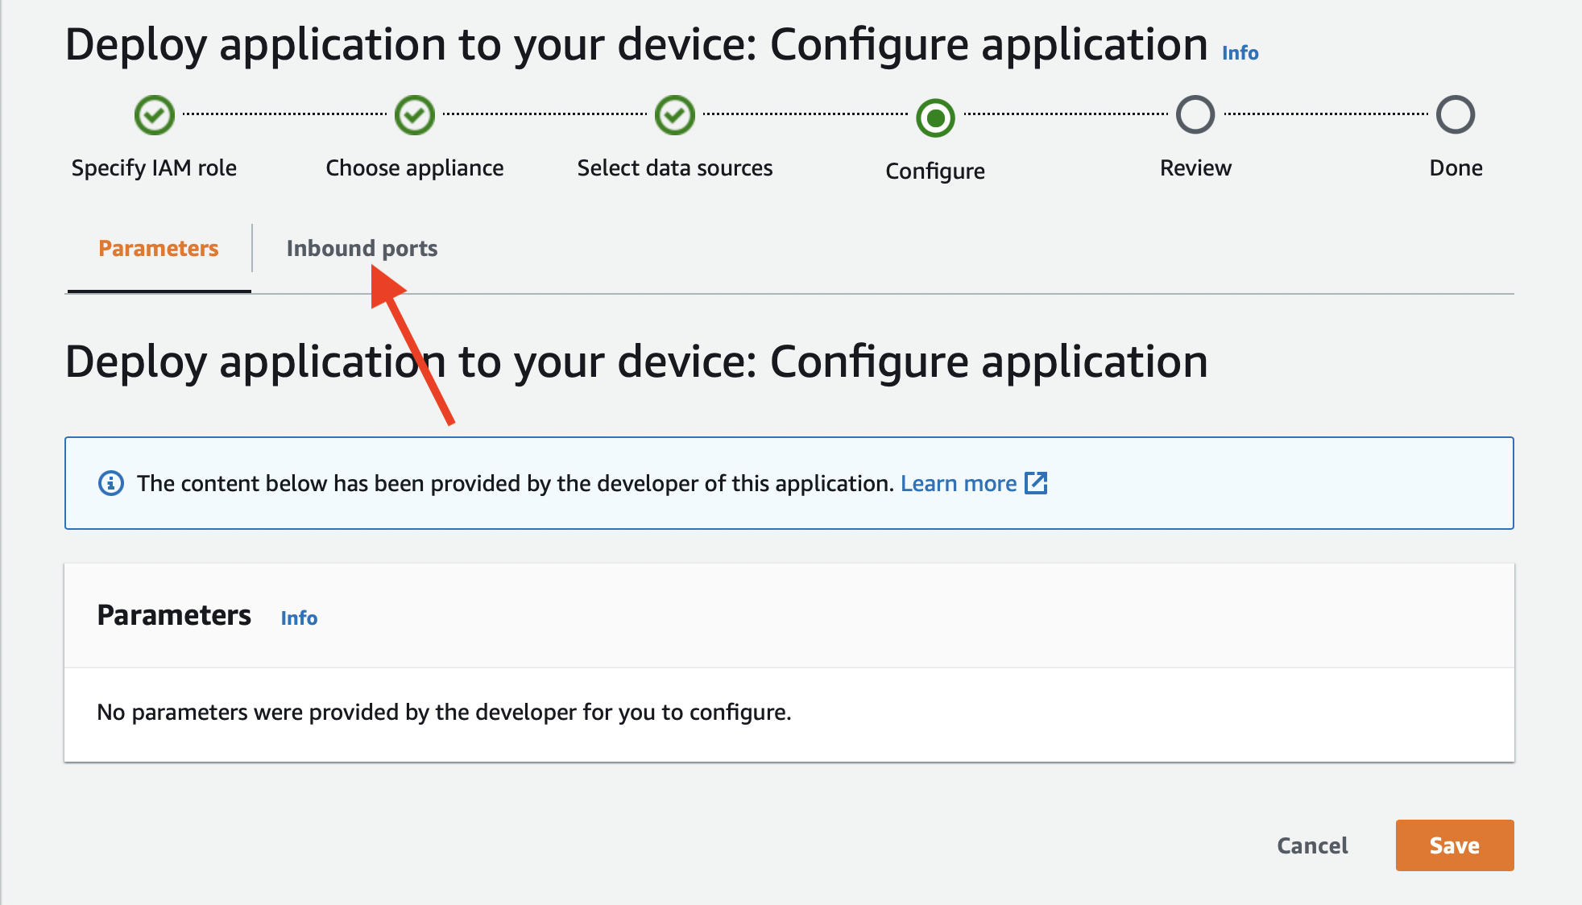Click the Choose appliance checkmark step icon
The height and width of the screenshot is (905, 1582).
pyautogui.click(x=414, y=115)
